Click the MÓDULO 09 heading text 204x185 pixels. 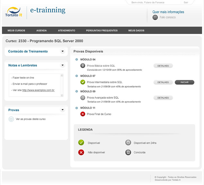(x=88, y=92)
